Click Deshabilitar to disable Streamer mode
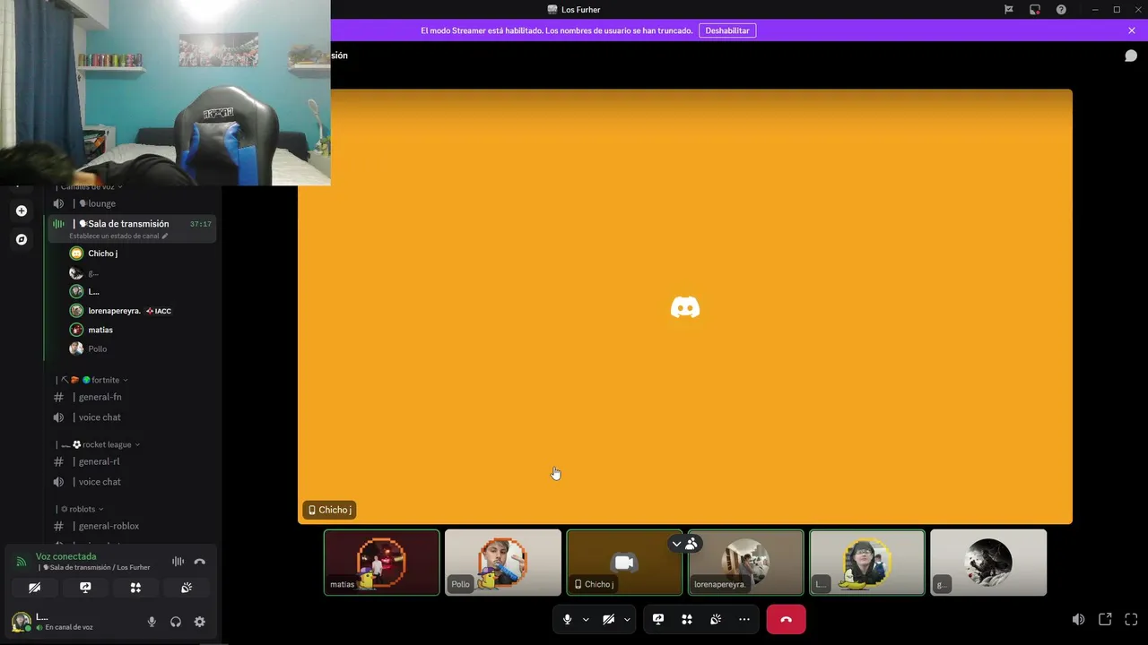The height and width of the screenshot is (645, 1148). [x=727, y=30]
